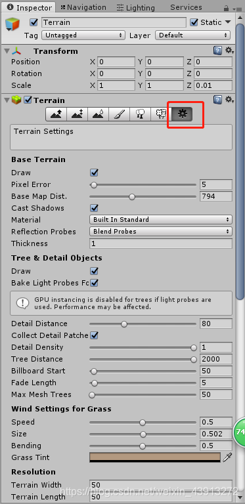Open Transform component gear menu

click(x=229, y=51)
